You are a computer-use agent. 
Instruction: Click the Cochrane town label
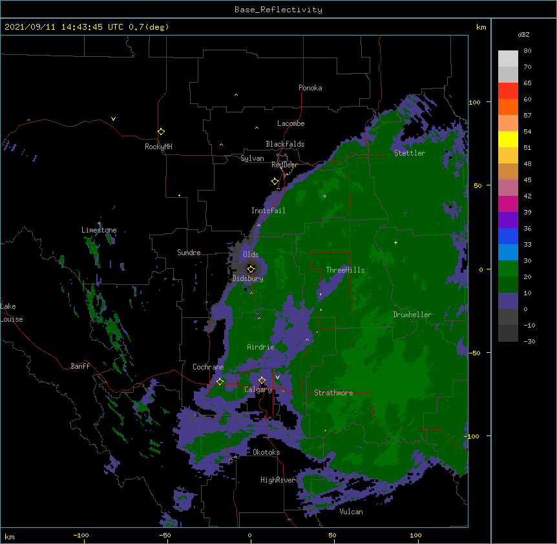click(208, 367)
